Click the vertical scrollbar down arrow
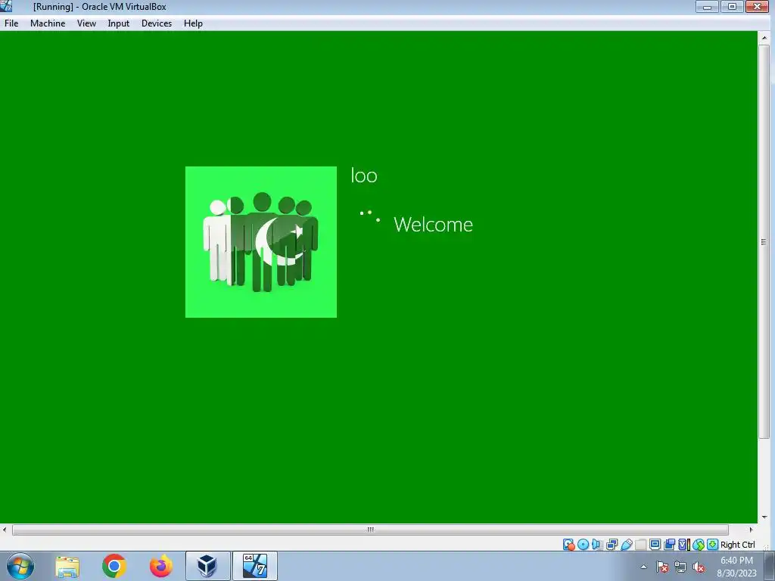This screenshot has height=581, width=775. coord(764,517)
